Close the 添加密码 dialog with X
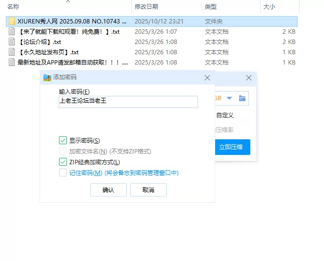 (207, 78)
